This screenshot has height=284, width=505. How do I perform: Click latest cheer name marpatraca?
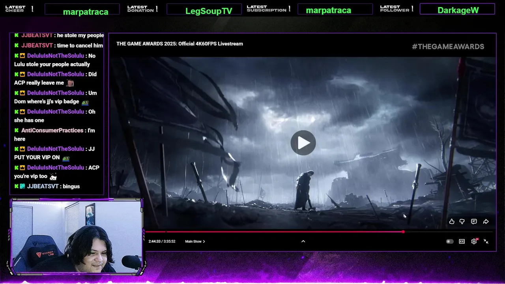pos(86,11)
